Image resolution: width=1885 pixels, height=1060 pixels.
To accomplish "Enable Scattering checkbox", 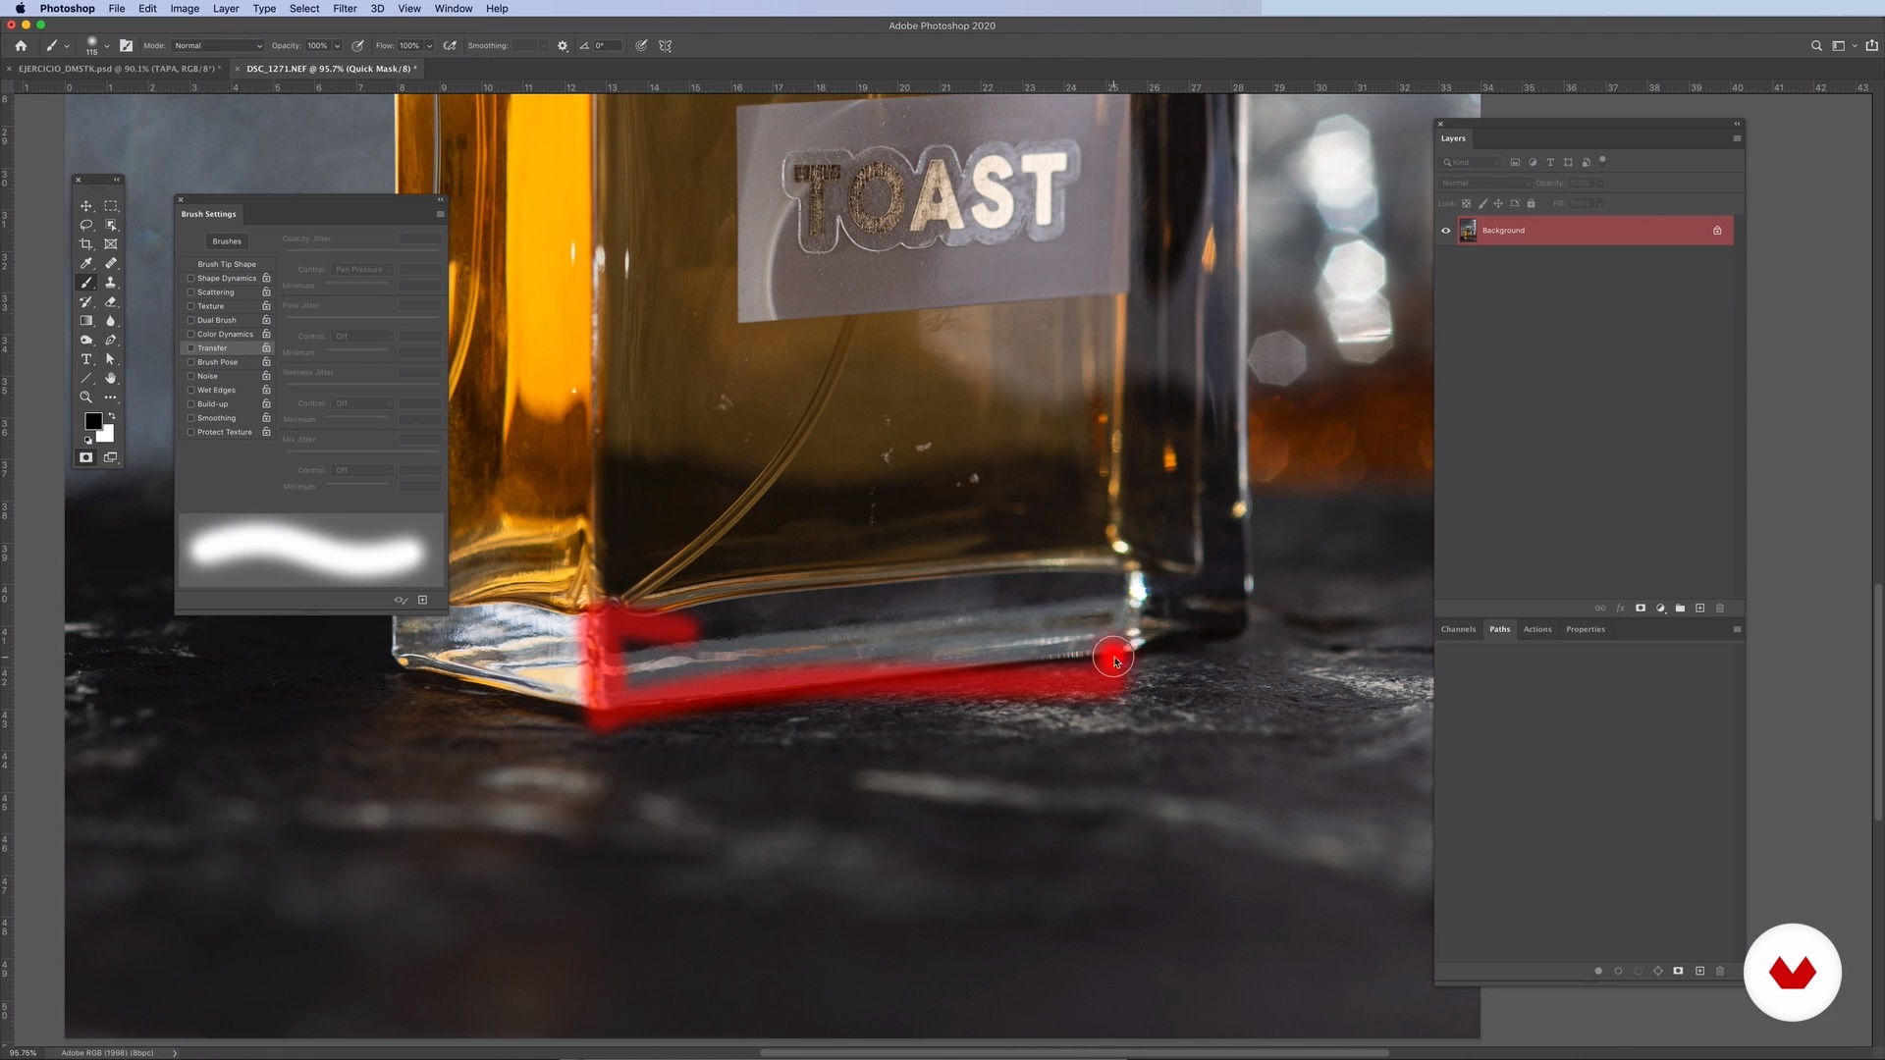I will [x=190, y=292].
